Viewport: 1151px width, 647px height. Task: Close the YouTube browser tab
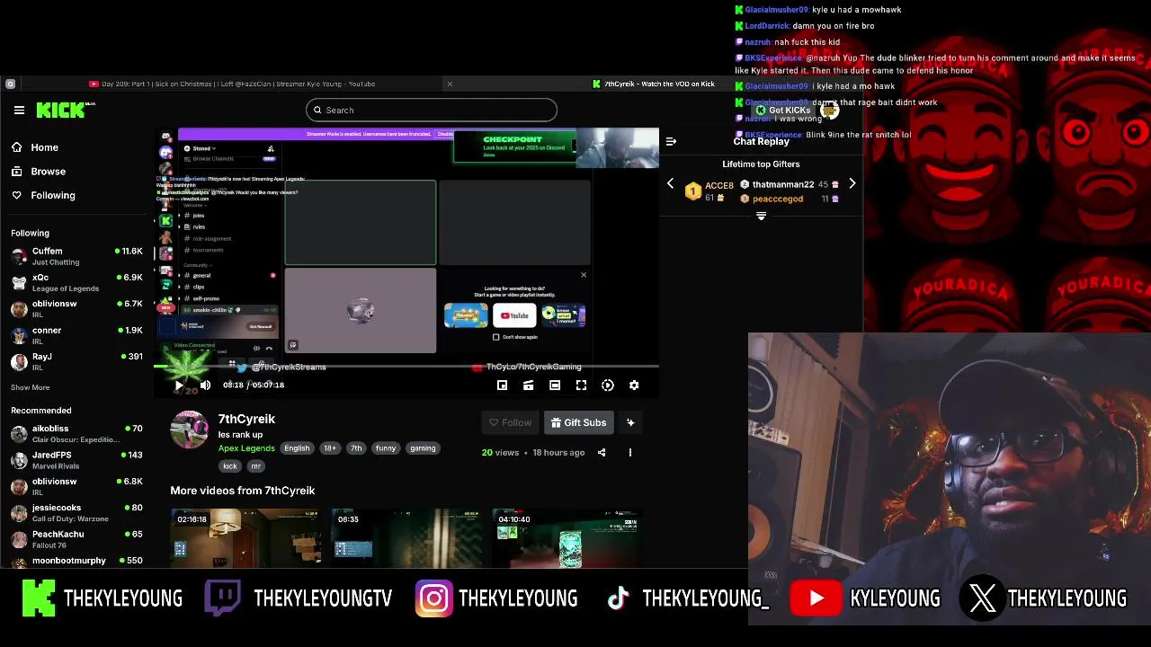(450, 84)
